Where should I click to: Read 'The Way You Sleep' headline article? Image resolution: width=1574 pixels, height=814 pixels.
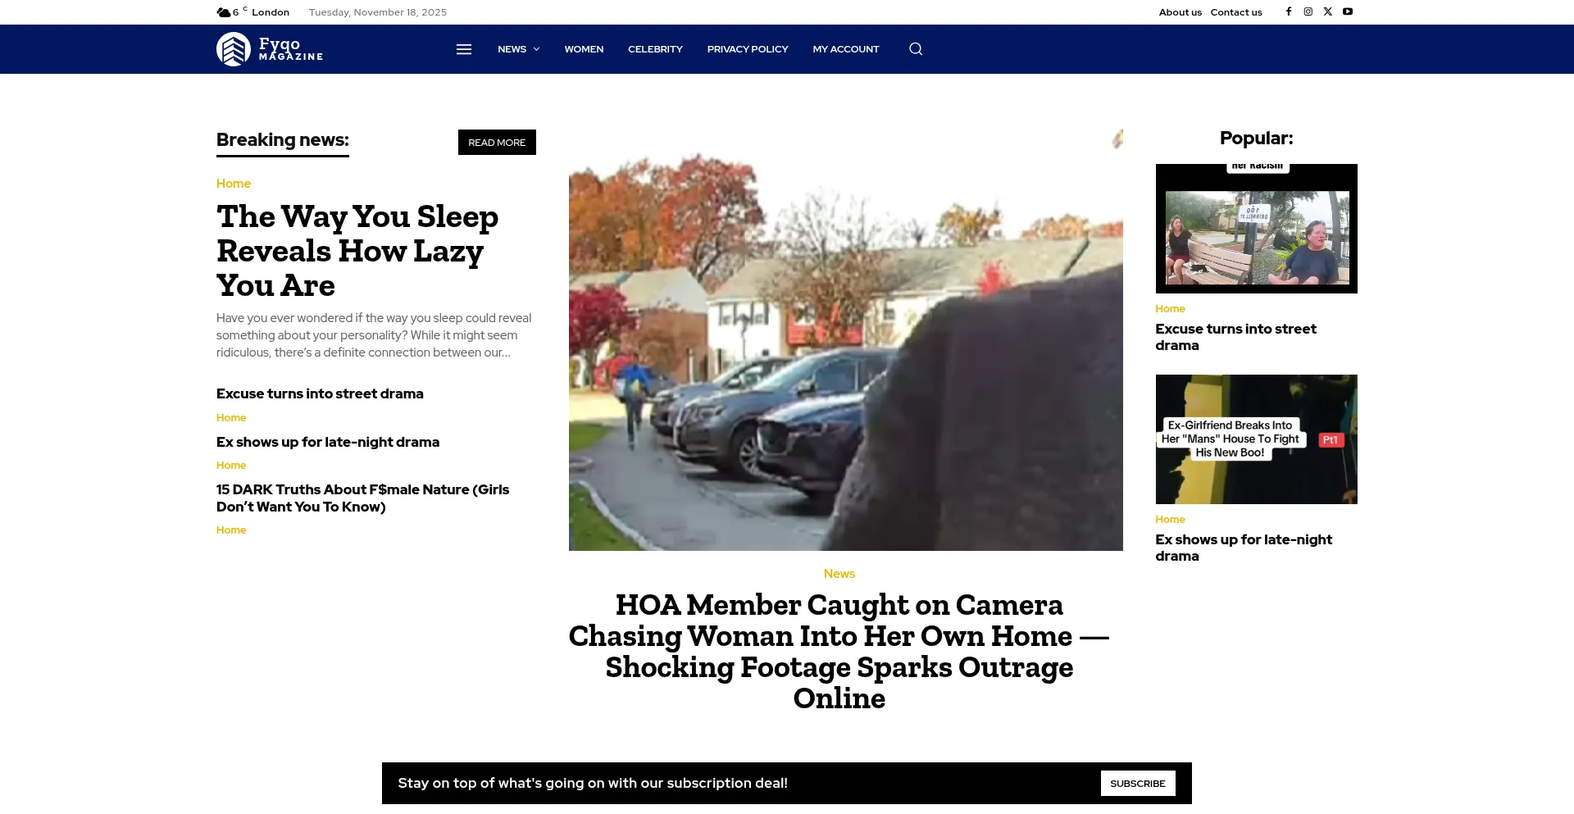357,251
